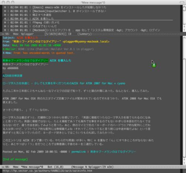The width and height of the screenshot is (186, 173).
Task: Open the permalink link in footer
Action: [x=78, y=152]
